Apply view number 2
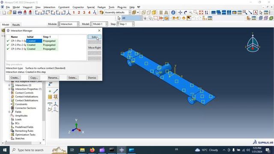The width and height of the screenshot is (274, 154). [79, 12]
